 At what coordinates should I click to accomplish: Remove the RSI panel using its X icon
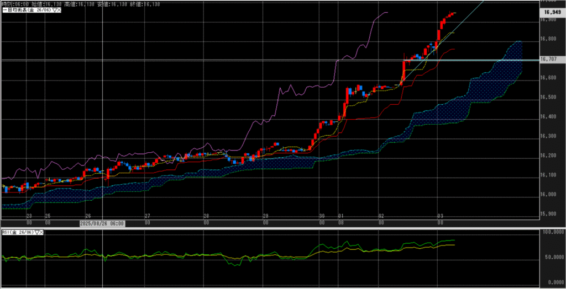point(43,233)
